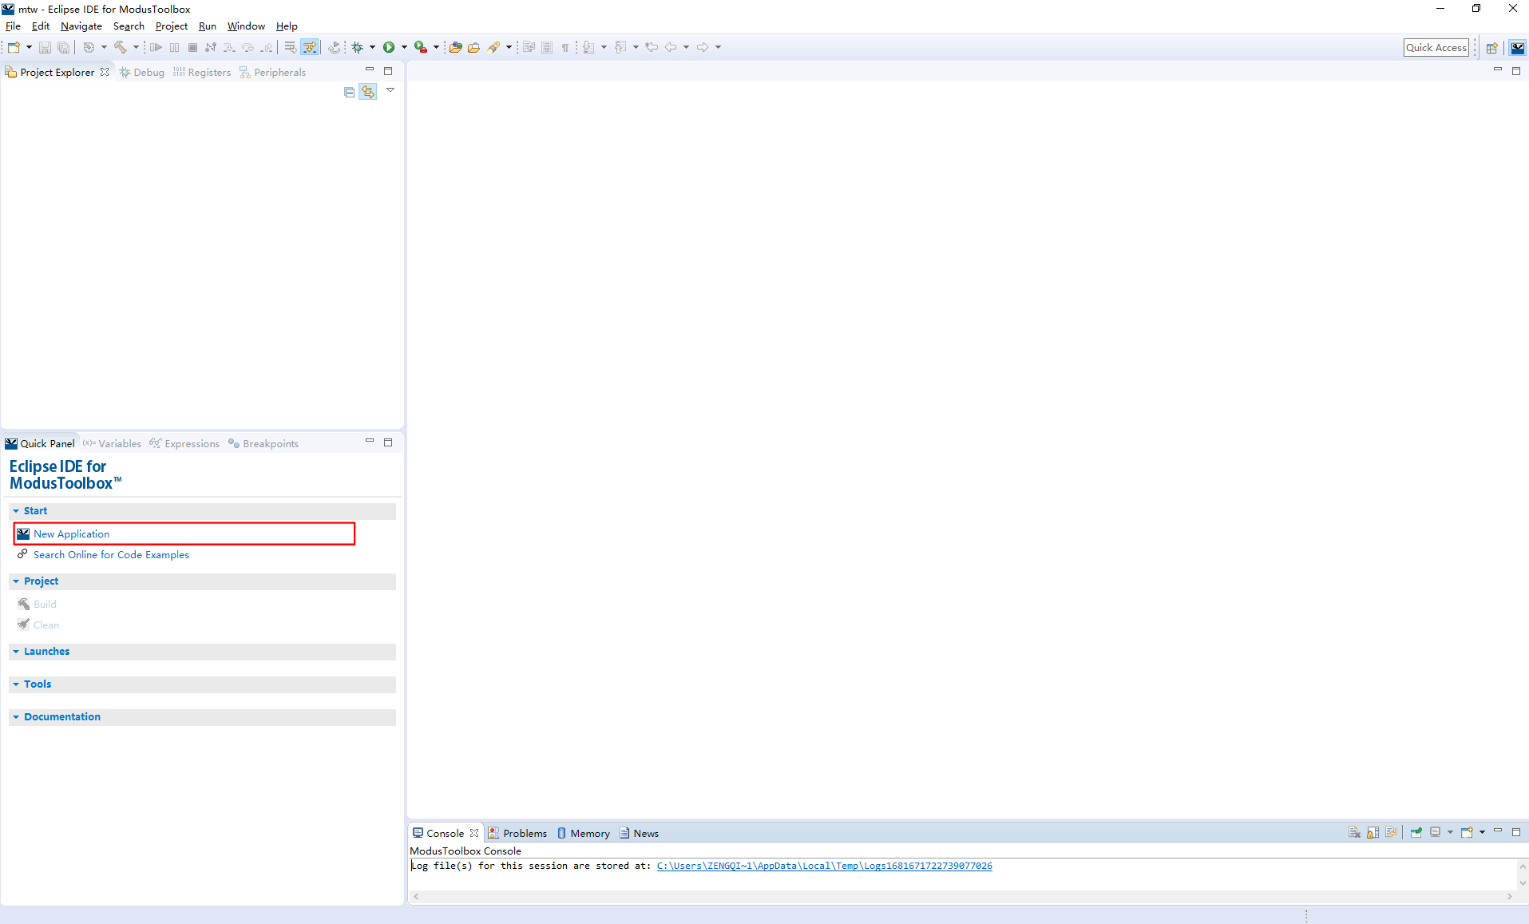Screen dimensions: 1529x924
Task: Collapse All in Project Explorer
Action: tap(349, 91)
